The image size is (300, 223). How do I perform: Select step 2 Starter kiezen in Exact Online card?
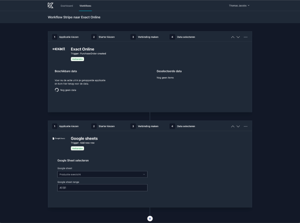[x=103, y=37]
